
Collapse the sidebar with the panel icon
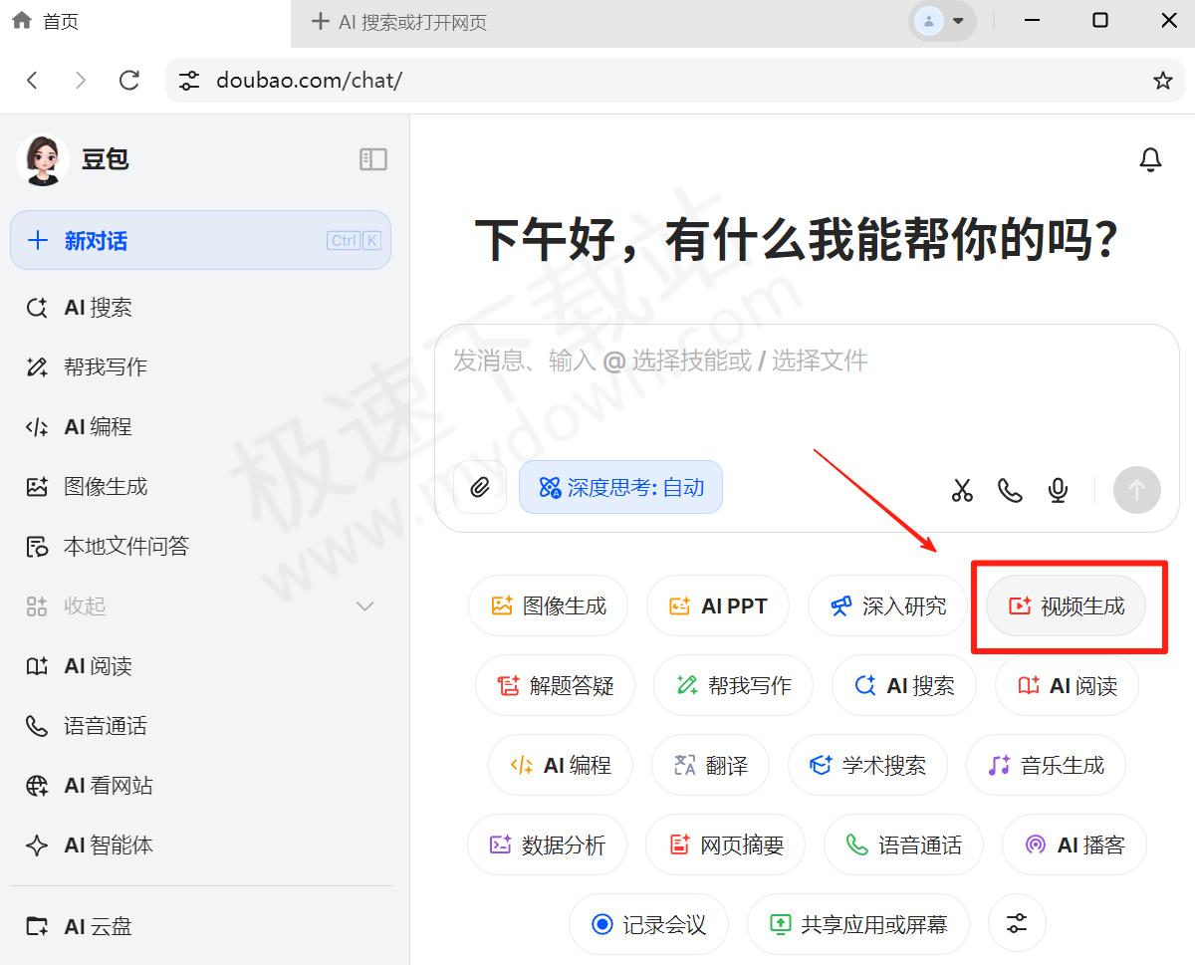(372, 158)
